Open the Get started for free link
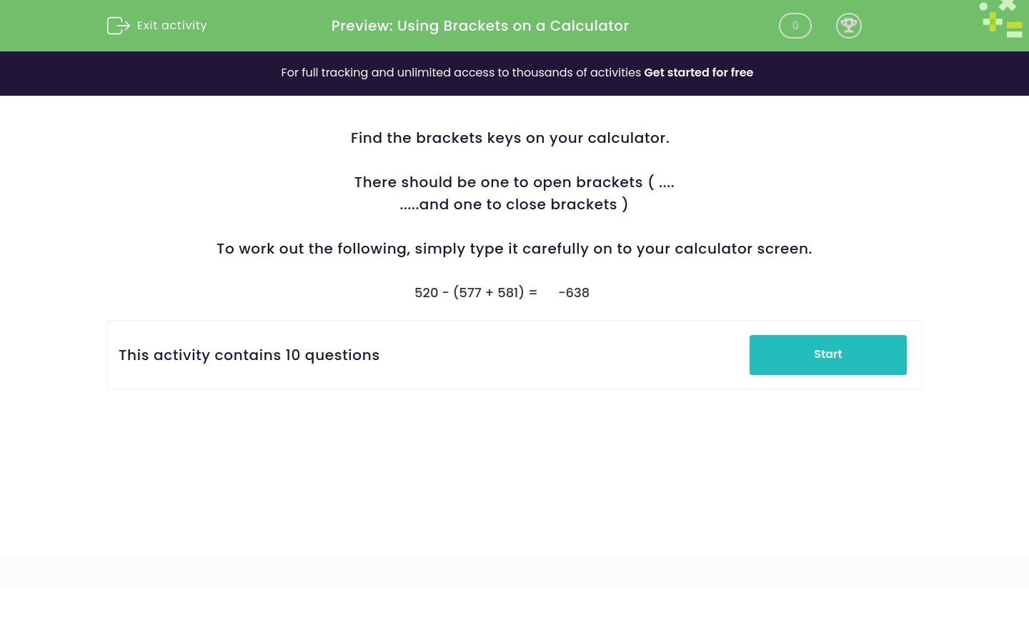The width and height of the screenshot is (1029, 643). coord(698,72)
